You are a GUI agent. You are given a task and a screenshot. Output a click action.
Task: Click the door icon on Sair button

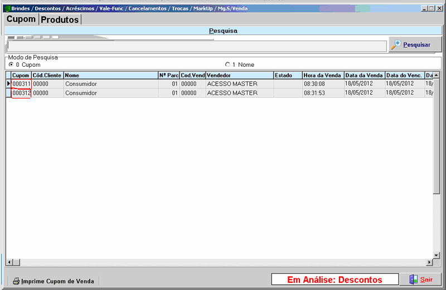(413, 279)
